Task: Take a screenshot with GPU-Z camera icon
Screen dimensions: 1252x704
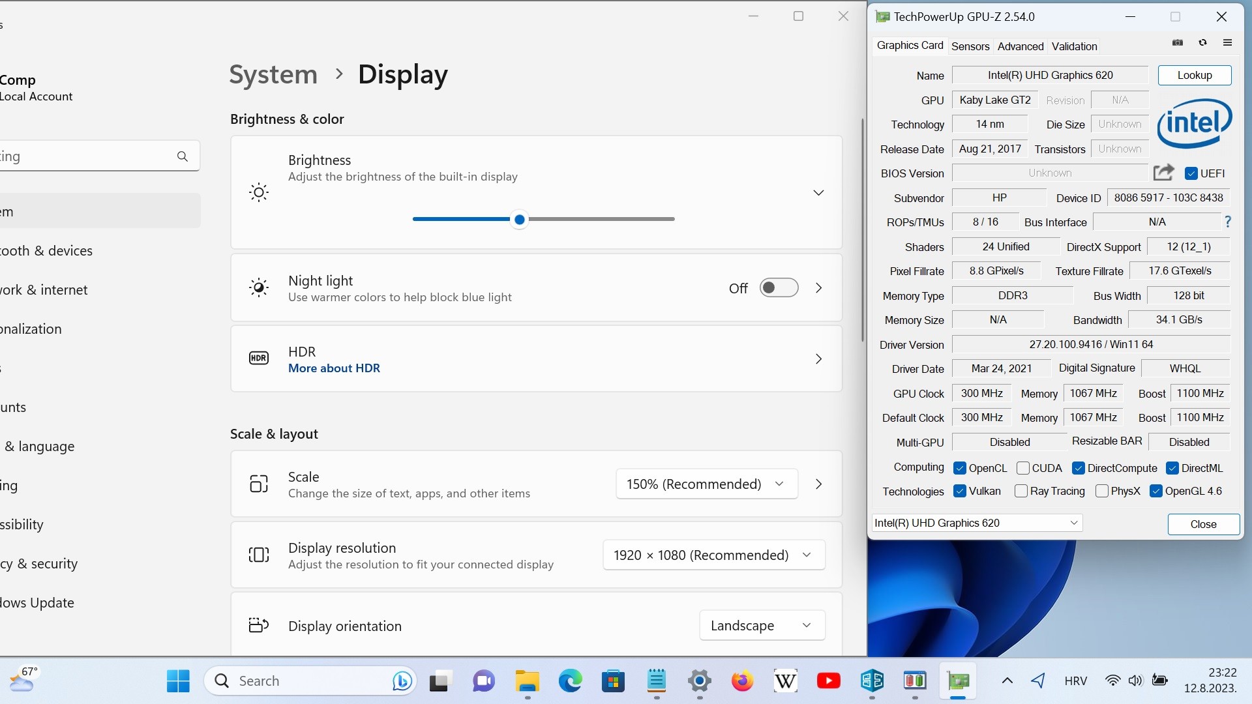Action: click(x=1178, y=43)
